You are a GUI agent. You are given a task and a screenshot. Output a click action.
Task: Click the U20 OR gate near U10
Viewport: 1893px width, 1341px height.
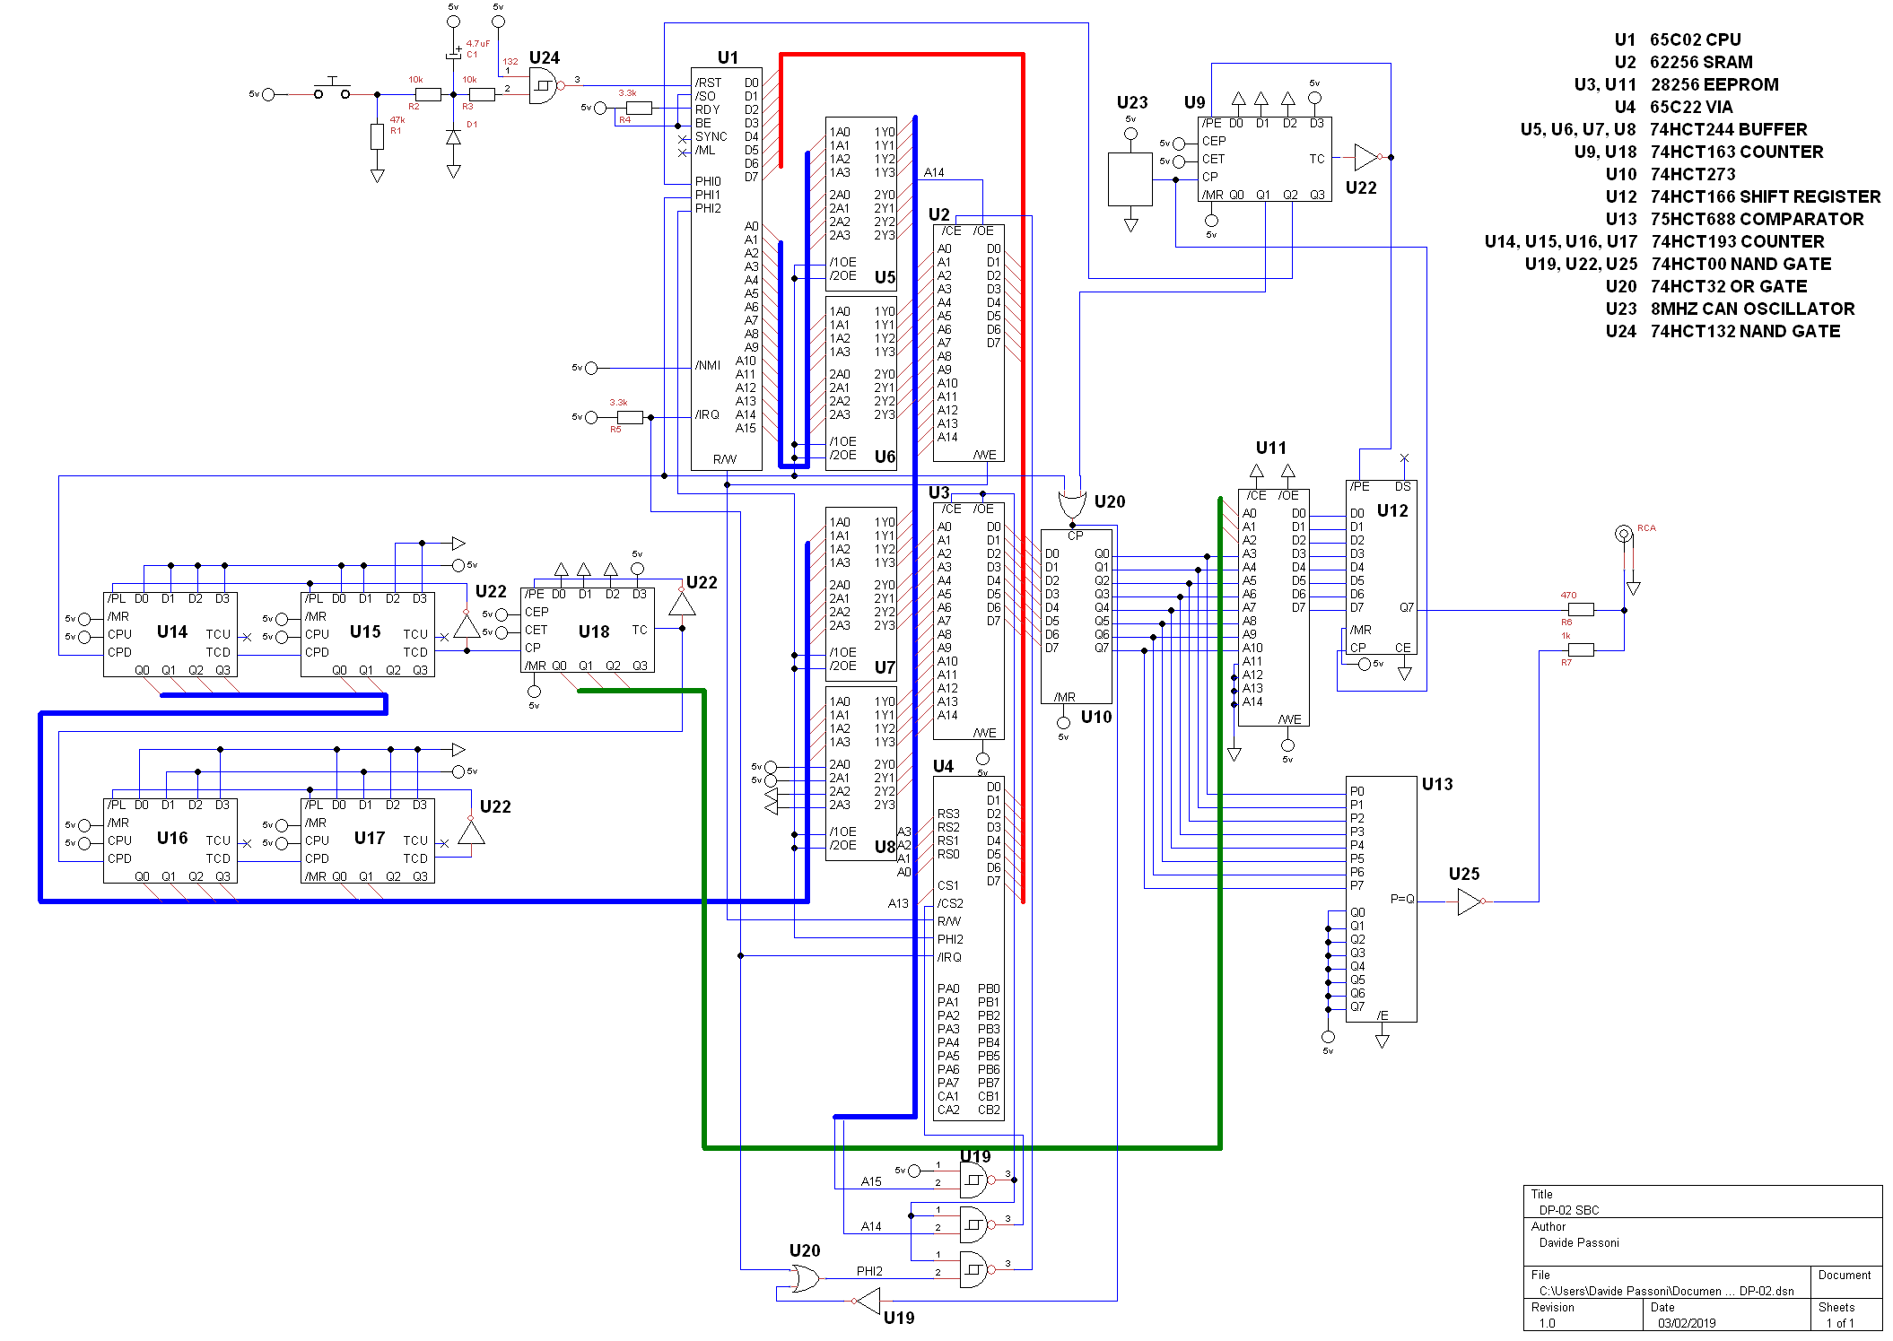tap(1072, 504)
